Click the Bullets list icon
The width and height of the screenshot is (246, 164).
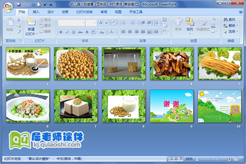point(125,23)
